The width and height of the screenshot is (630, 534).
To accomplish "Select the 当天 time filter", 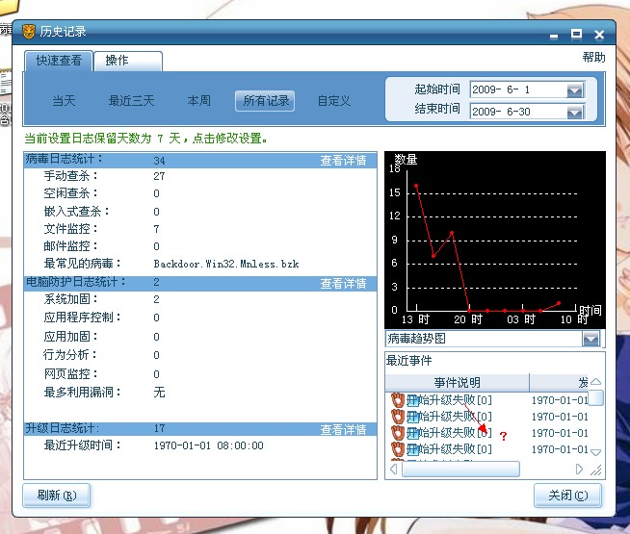I will tap(64, 101).
